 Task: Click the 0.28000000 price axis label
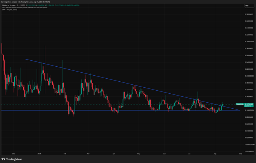point(249,49)
